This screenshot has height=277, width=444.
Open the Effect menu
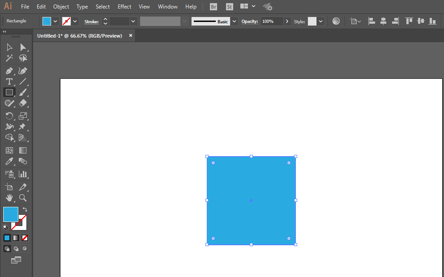124,7
